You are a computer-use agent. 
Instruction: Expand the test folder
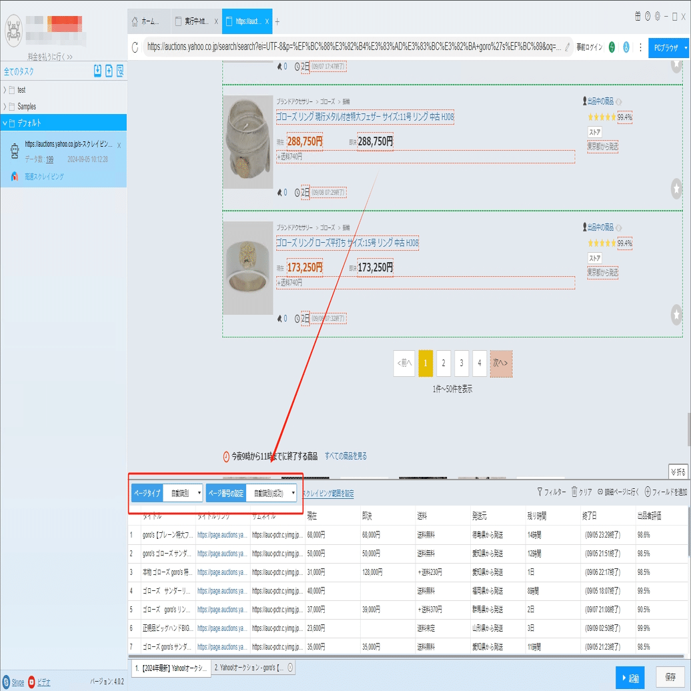(x=5, y=90)
